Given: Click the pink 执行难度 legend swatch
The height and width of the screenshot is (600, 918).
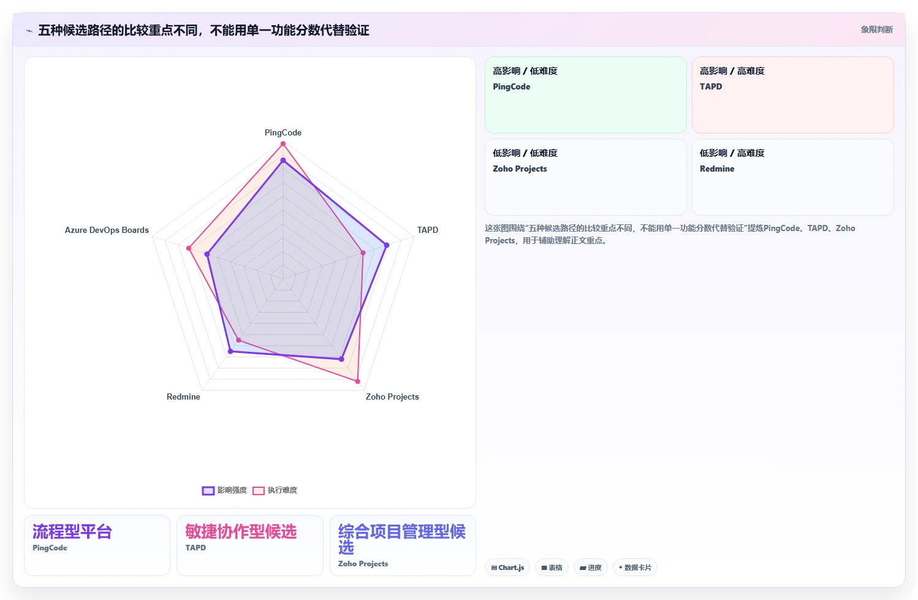Looking at the screenshot, I should pos(259,490).
